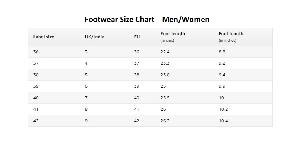
Task: Click UK/India size 3 cell
Action: click(x=86, y=52)
